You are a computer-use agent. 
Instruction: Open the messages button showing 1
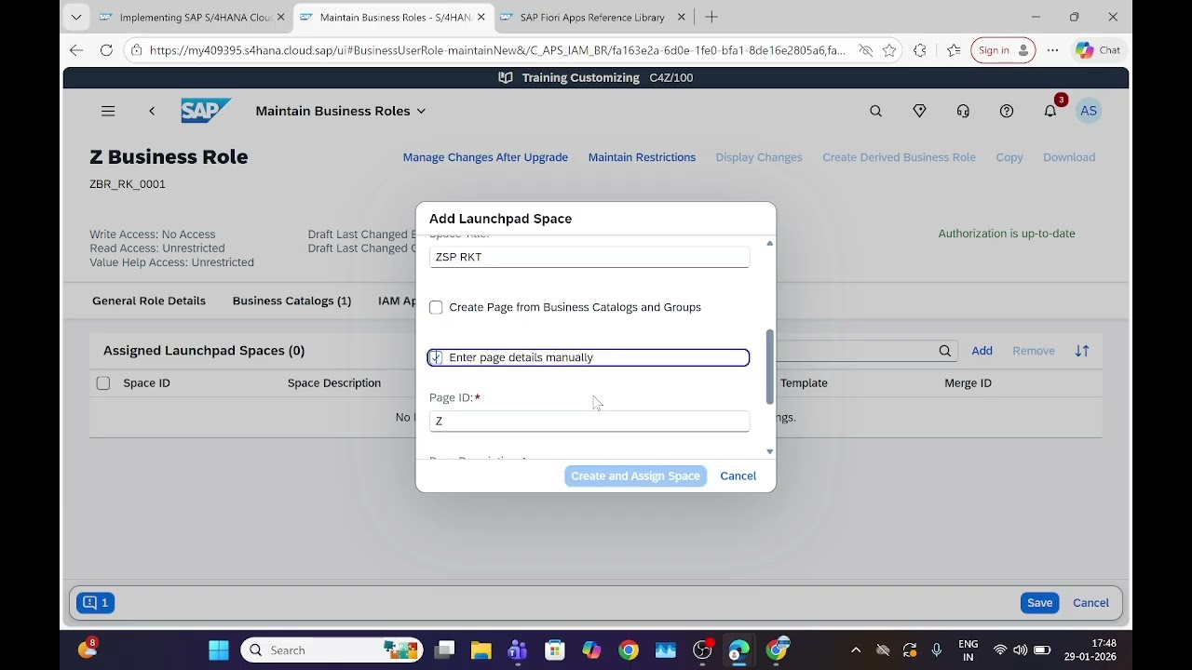click(96, 603)
